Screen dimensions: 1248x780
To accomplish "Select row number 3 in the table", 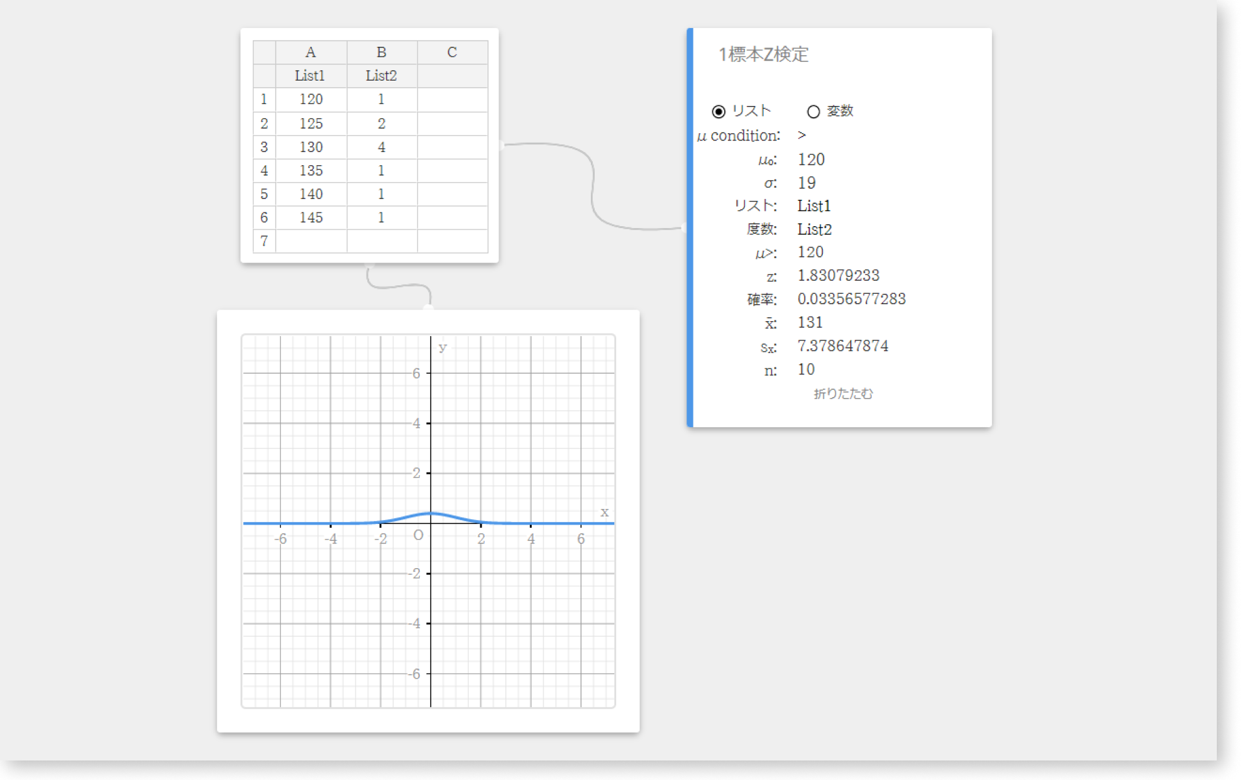I will click(264, 147).
